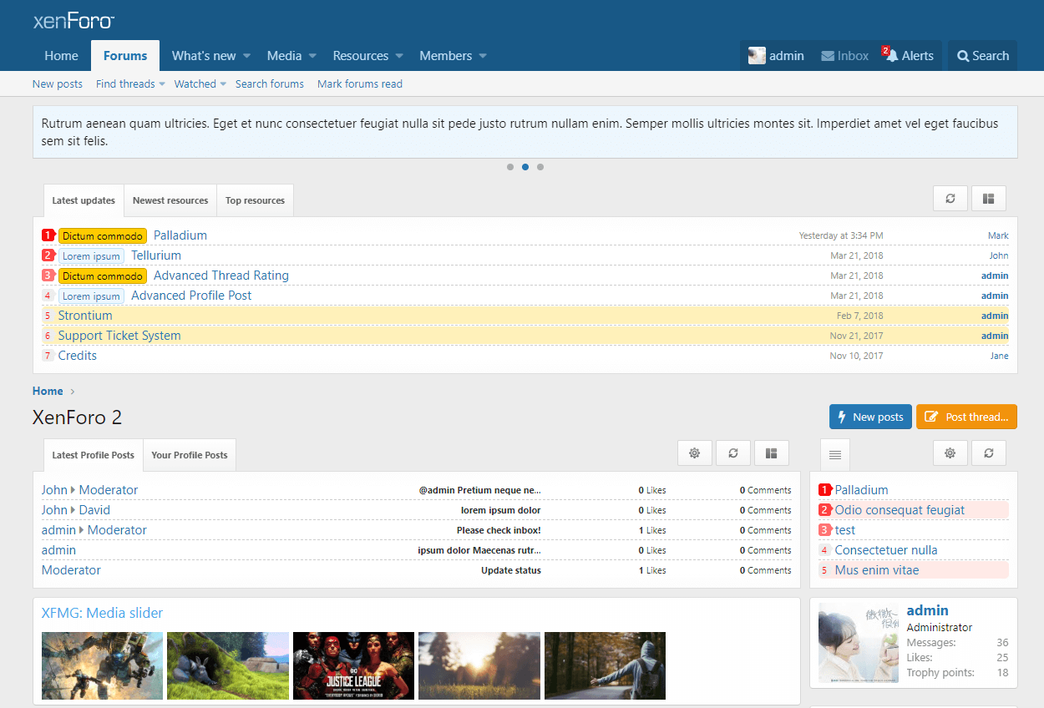Open sidebar widget gear settings

tap(950, 453)
